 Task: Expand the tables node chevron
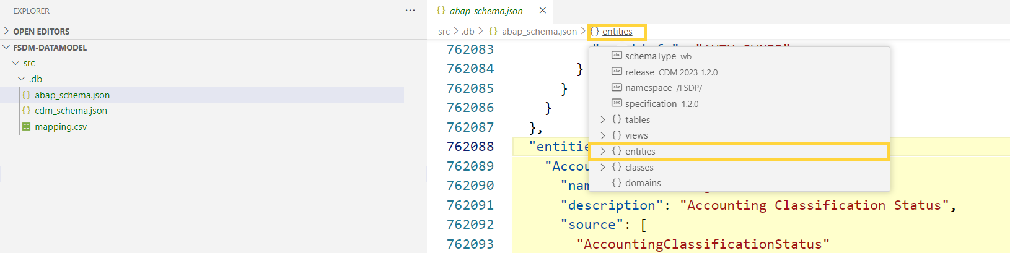click(x=603, y=120)
